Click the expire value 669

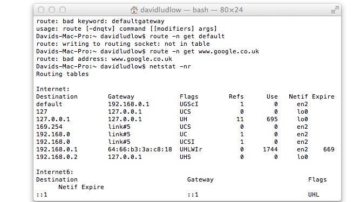(329, 149)
